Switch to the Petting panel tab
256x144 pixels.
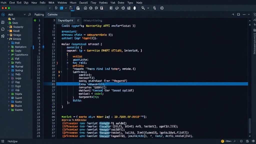pos(39,14)
